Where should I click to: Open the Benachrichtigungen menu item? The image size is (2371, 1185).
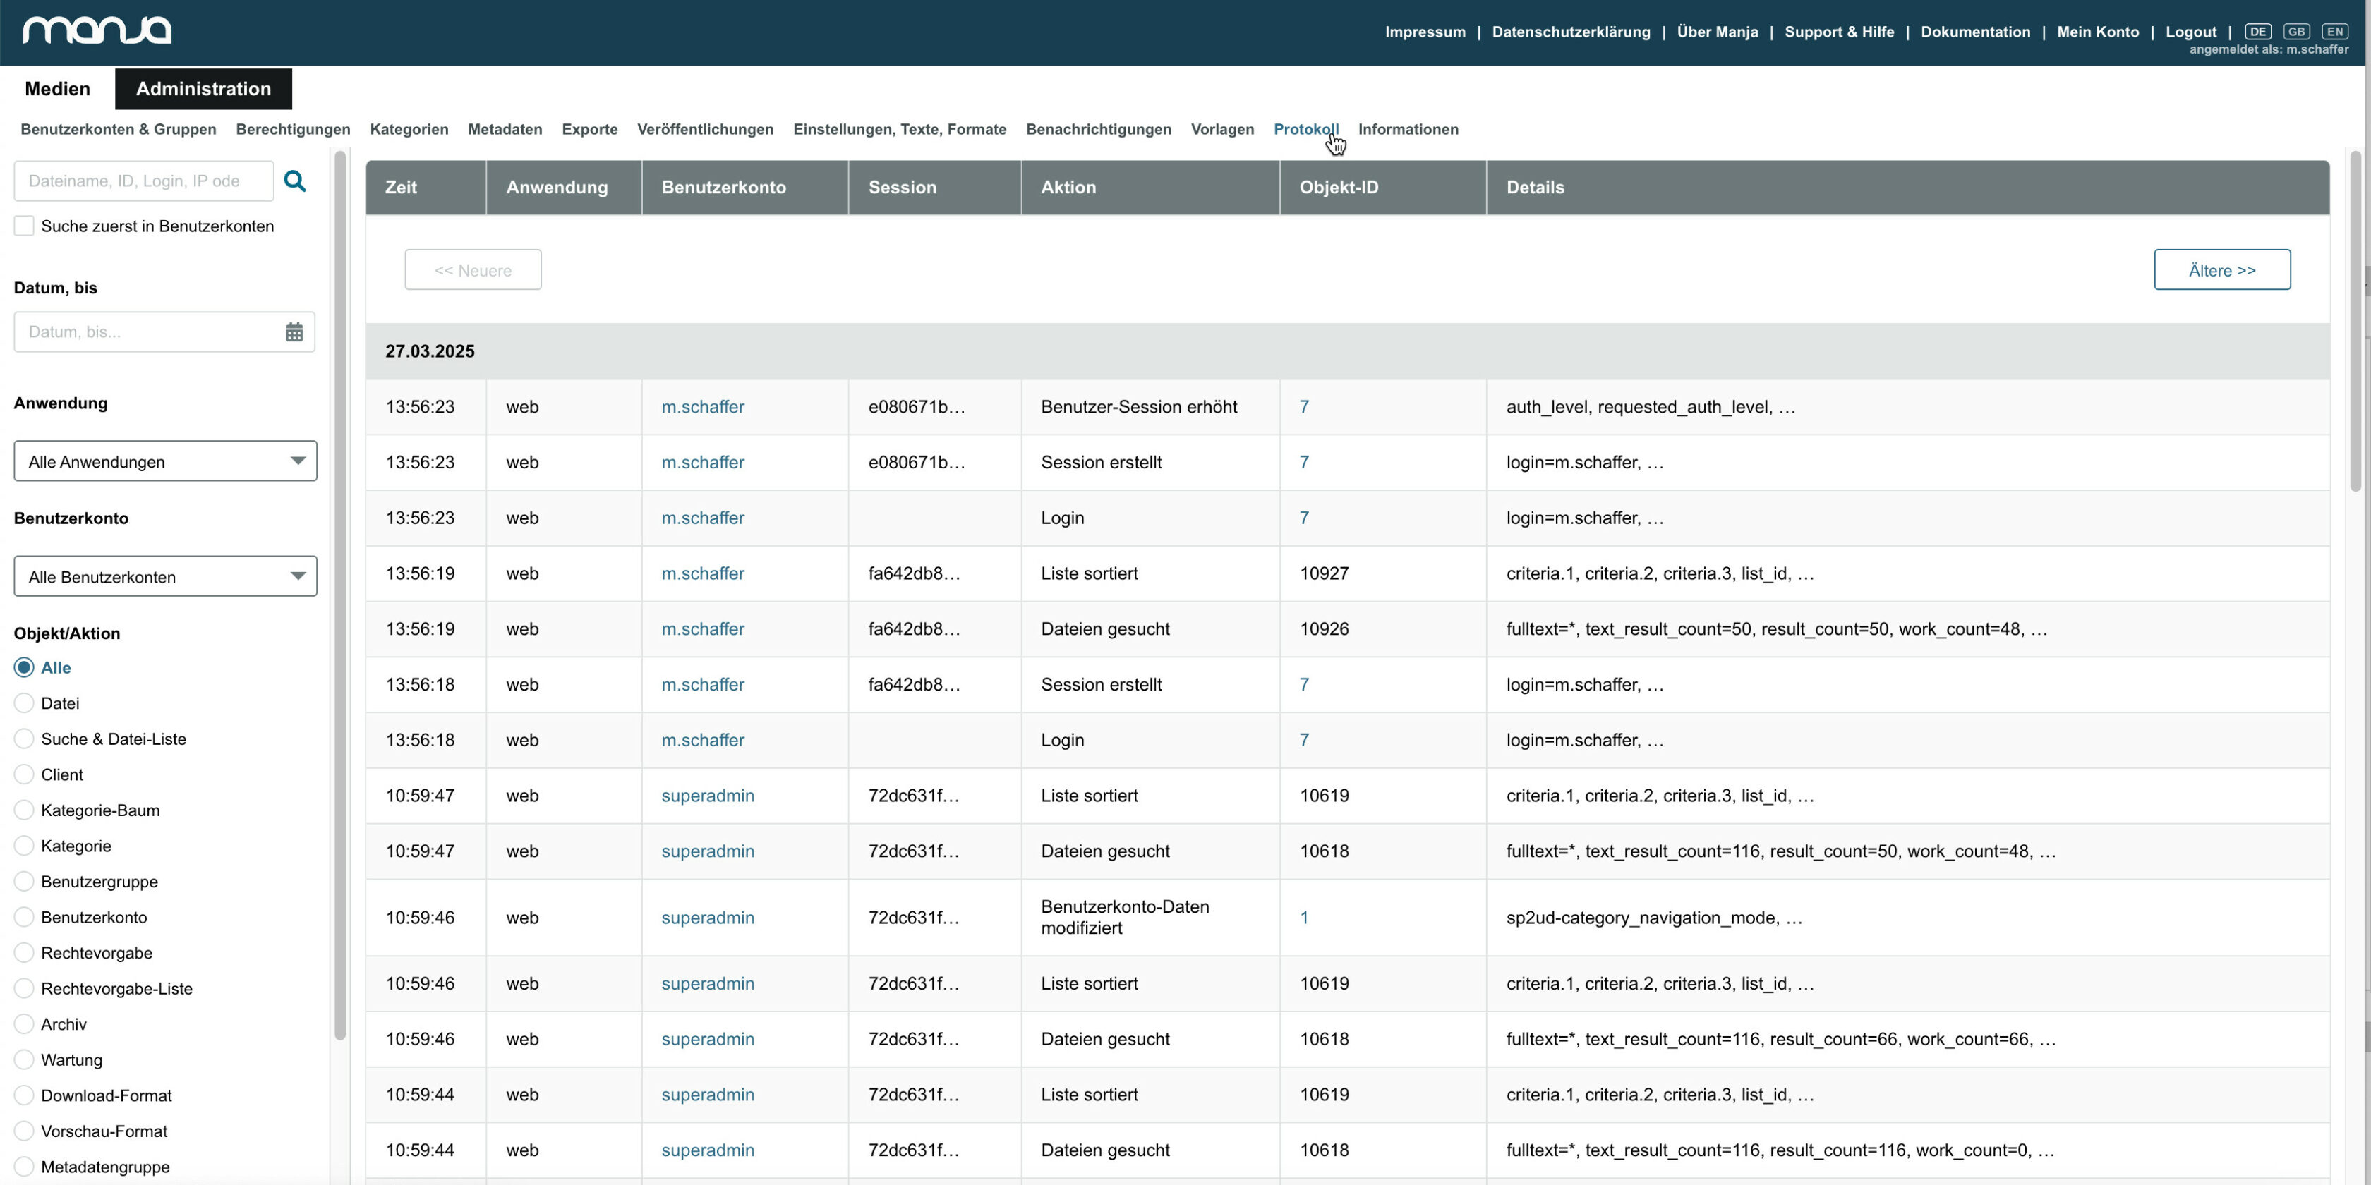(1099, 129)
